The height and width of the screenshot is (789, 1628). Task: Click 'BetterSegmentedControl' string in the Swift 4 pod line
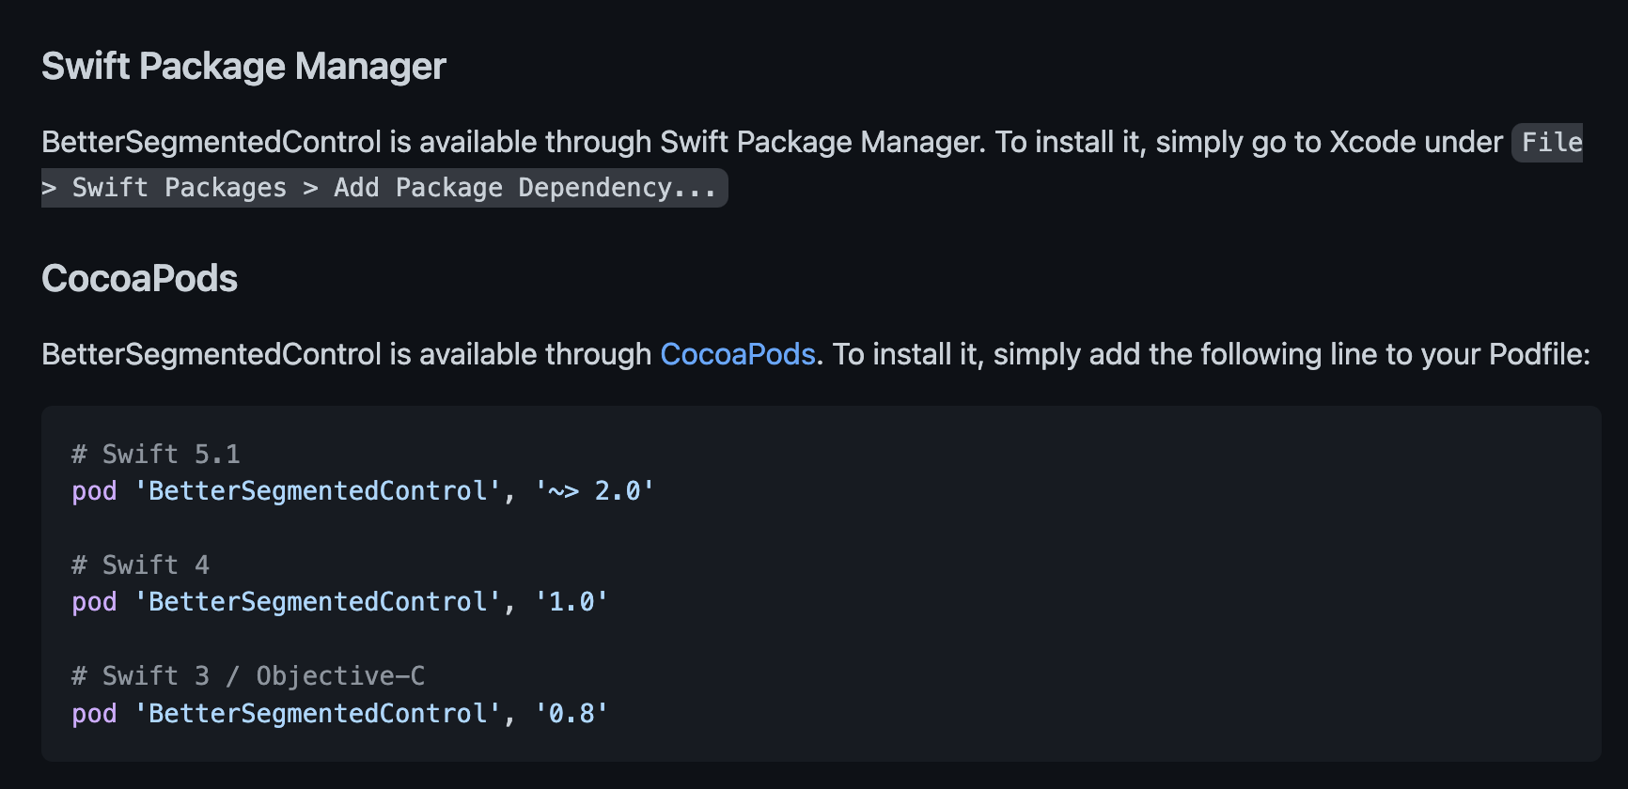[x=318, y=602]
